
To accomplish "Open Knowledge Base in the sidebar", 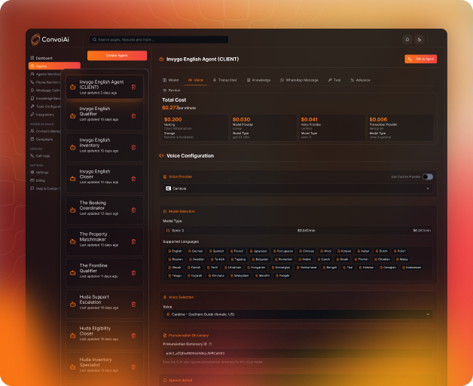I will [x=45, y=99].
